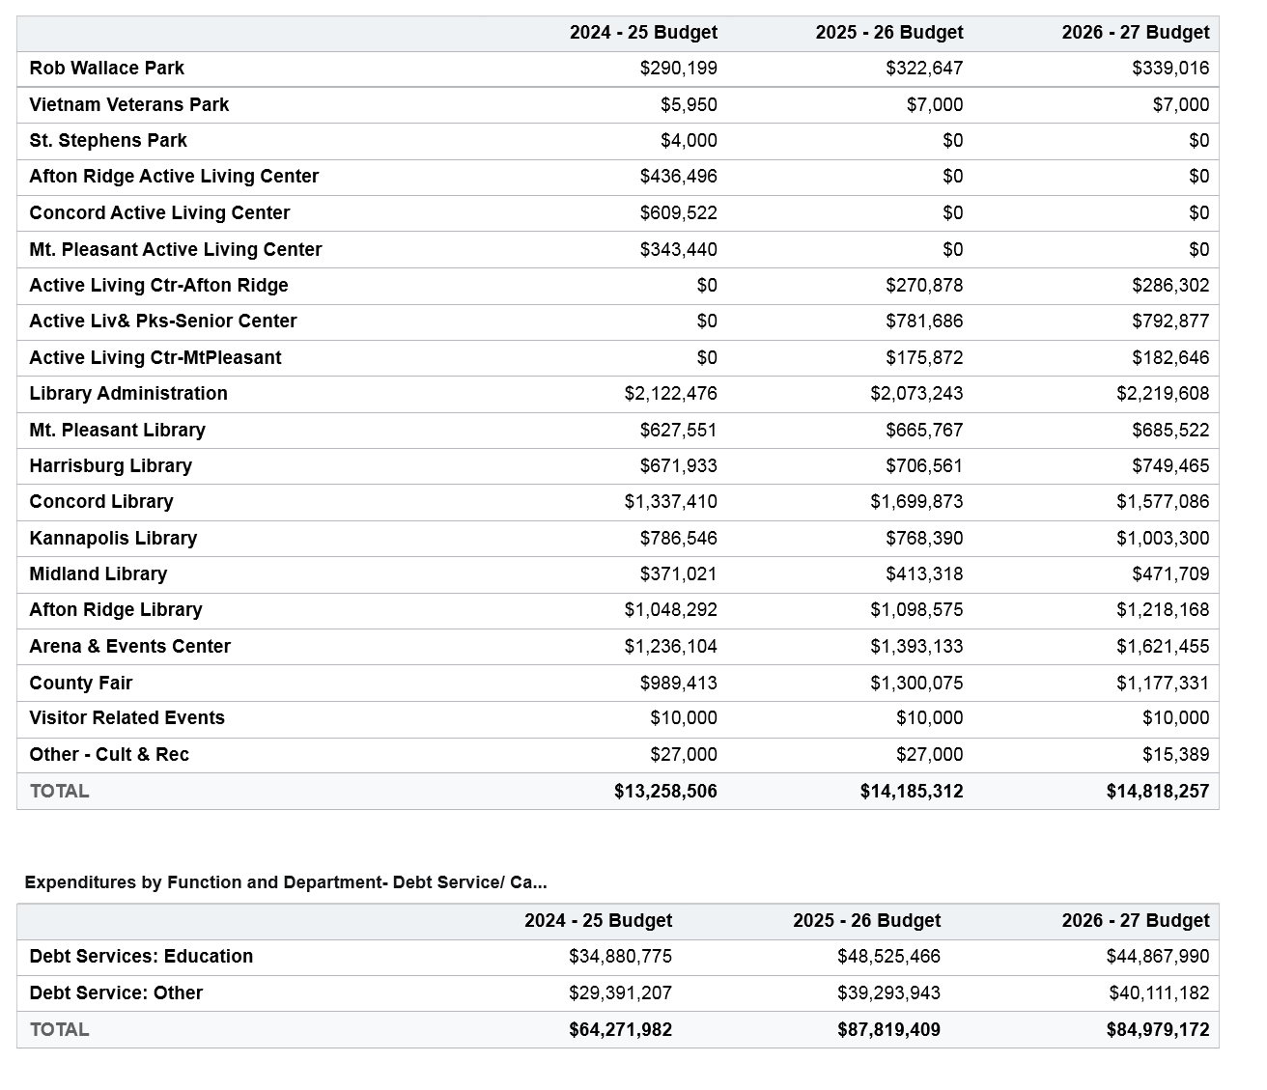1267x1090 pixels.
Task: Click Mt. Pleasant Active Living Center label
Action: coord(176,250)
